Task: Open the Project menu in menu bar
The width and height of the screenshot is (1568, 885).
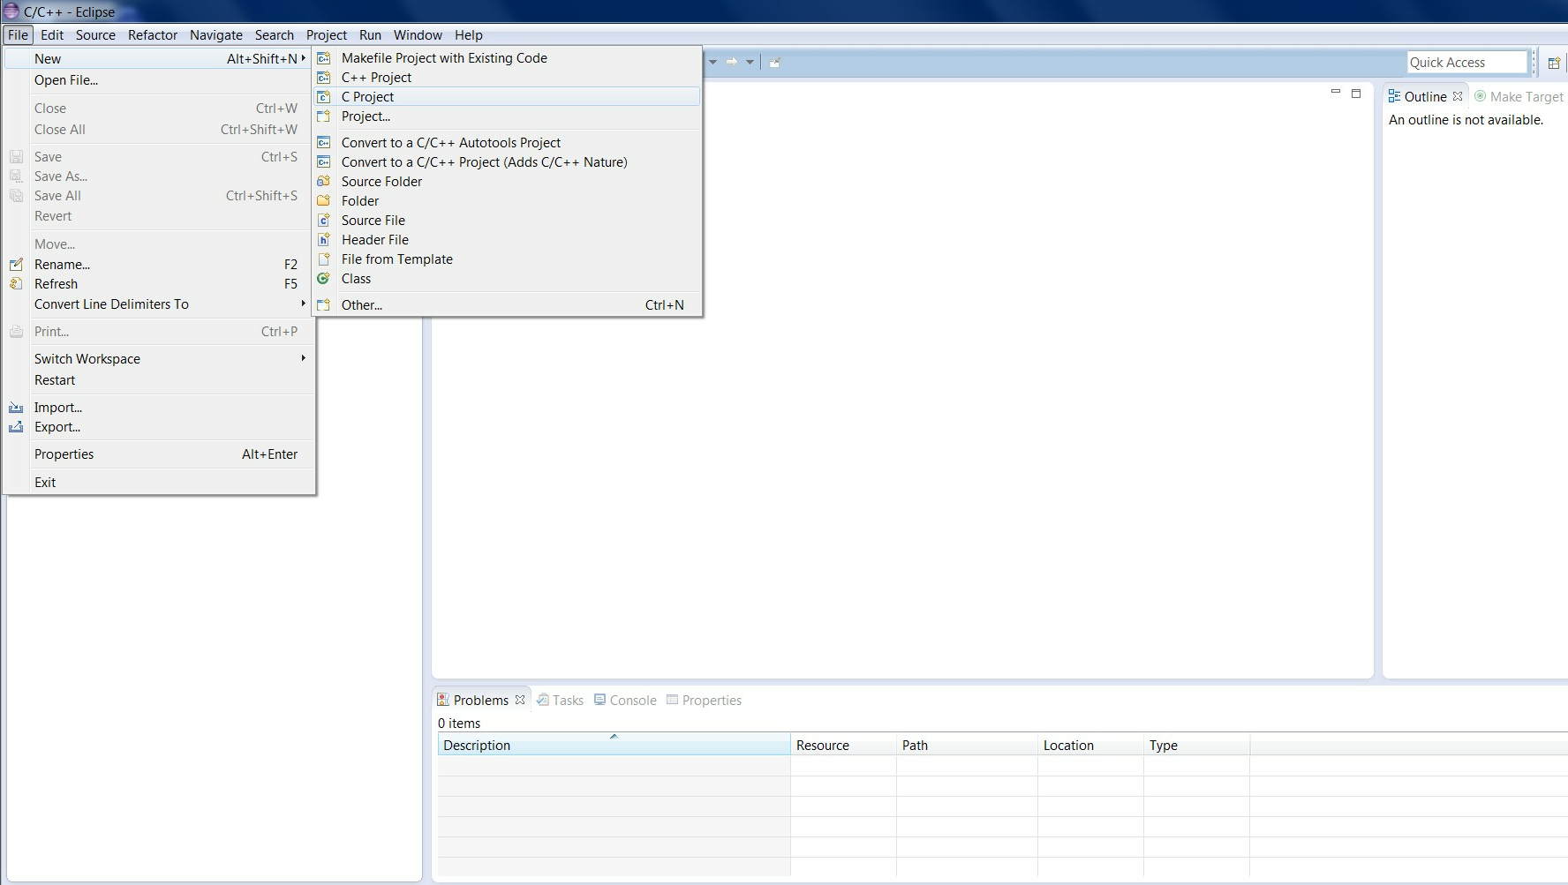Action: (x=327, y=34)
